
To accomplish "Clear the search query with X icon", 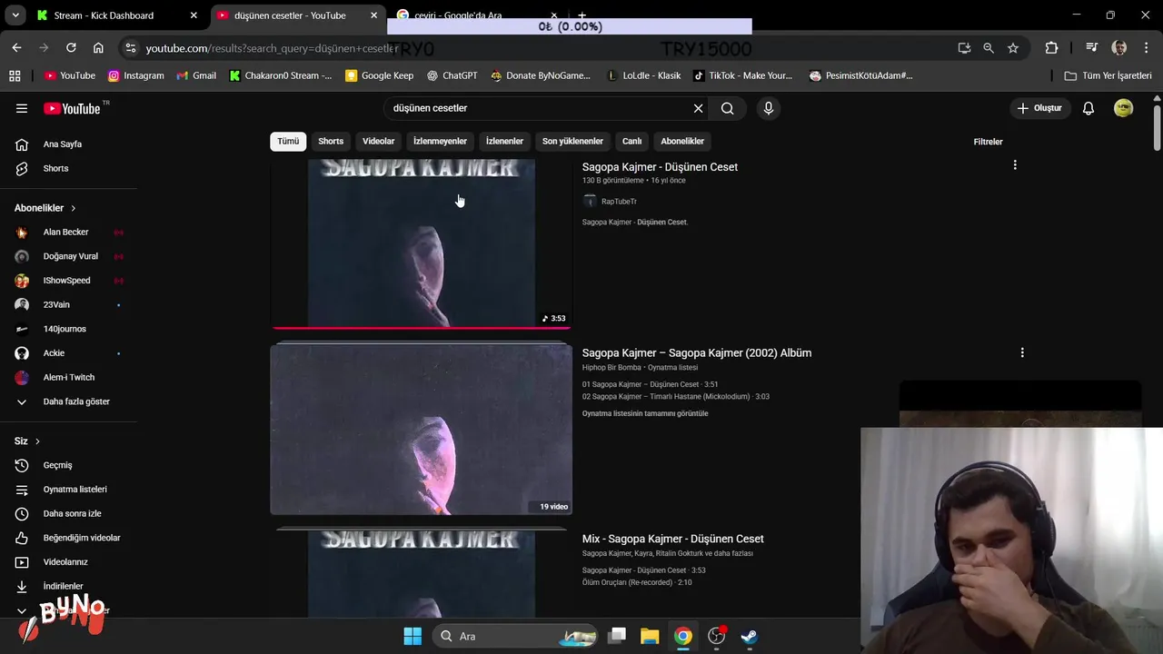I will tap(698, 108).
